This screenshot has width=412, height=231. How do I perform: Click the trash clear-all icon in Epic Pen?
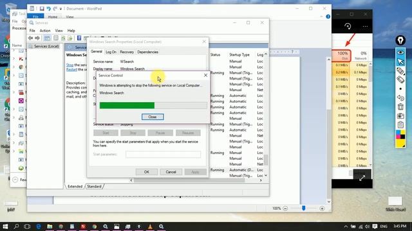(400, 107)
